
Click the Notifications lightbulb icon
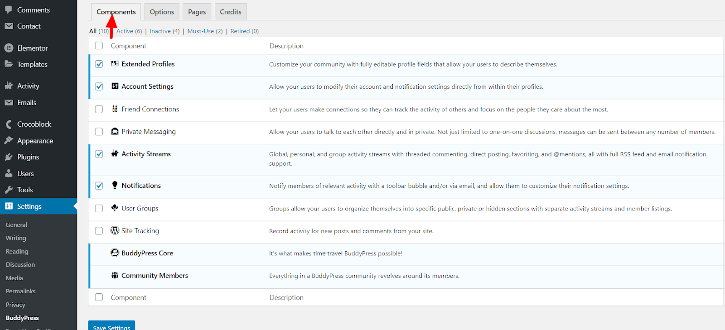115,185
